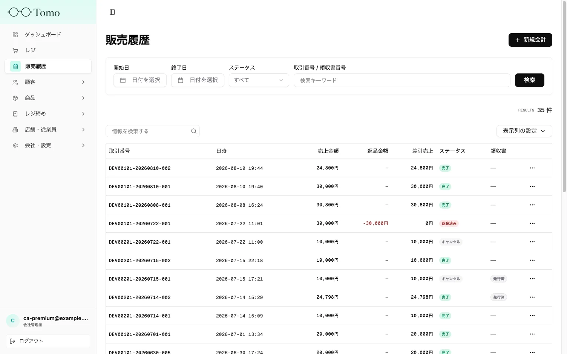Expand the 会社・設定 menu chevron

pyautogui.click(x=83, y=145)
